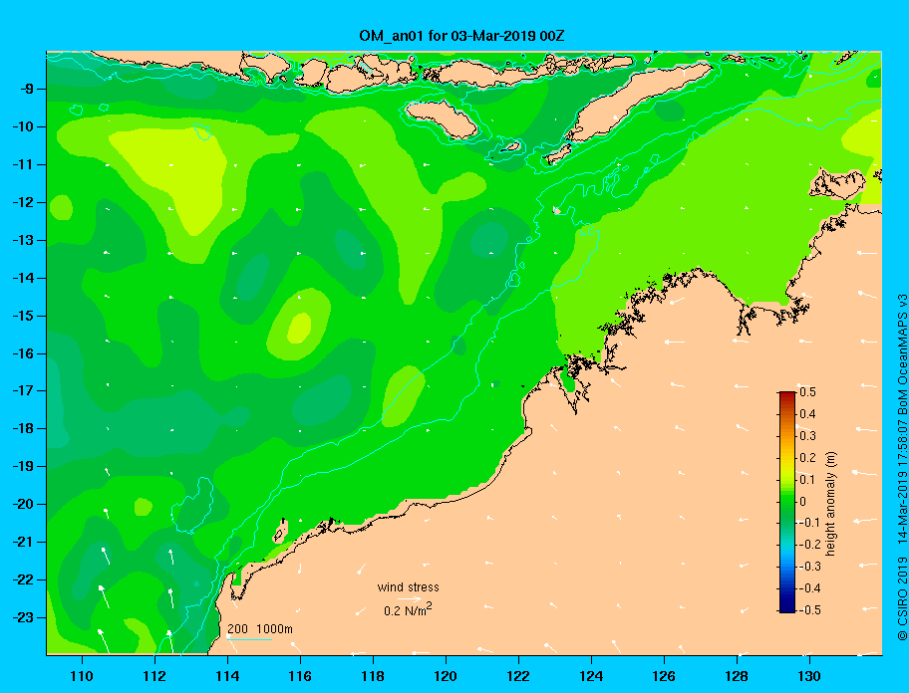The height and width of the screenshot is (693, 909).
Task: Click the 110 longitude axis label
Action: click(x=82, y=676)
